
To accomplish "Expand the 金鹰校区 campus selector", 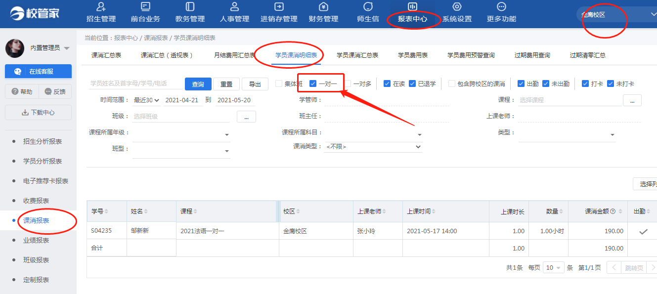I will click(618, 14).
